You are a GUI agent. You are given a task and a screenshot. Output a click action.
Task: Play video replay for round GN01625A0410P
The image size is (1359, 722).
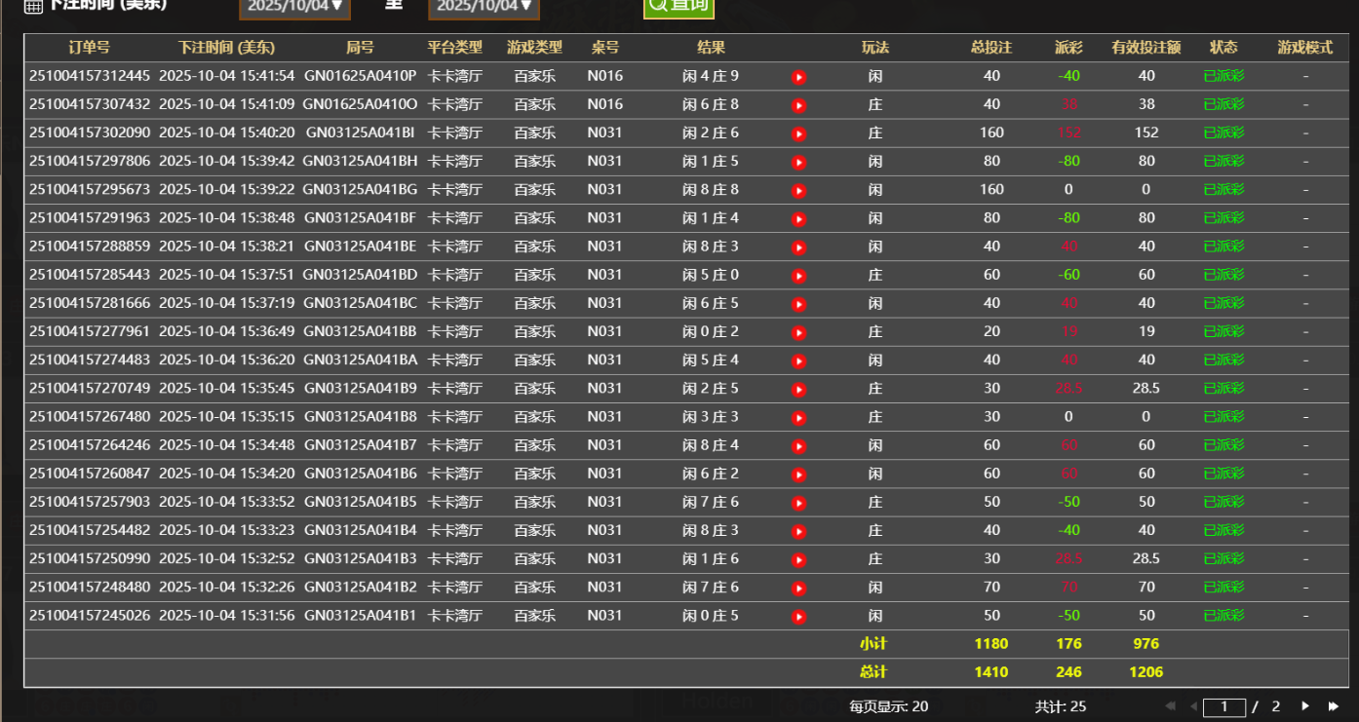tap(798, 77)
